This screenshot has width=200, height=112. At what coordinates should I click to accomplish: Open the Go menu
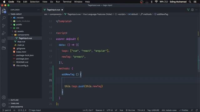[x=52, y=2]
